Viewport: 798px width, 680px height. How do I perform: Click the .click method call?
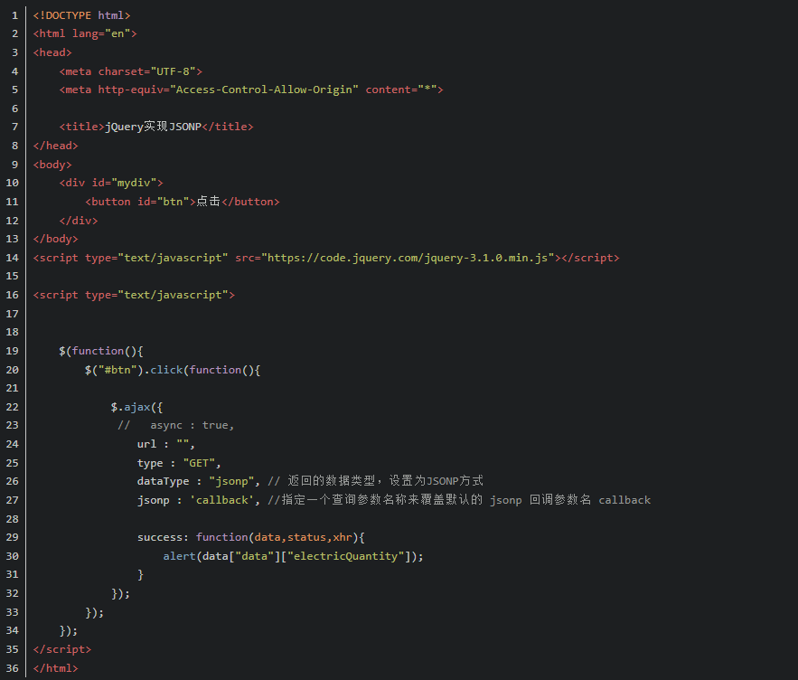166,370
